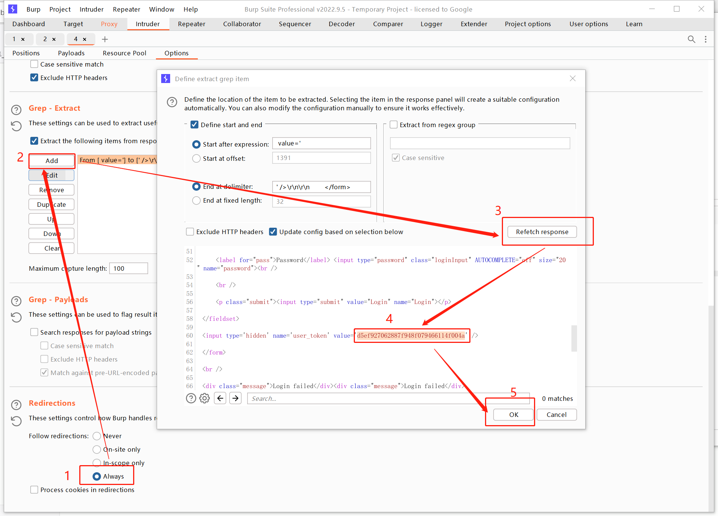Click Remove button in Grep - Extract
The width and height of the screenshot is (718, 516).
[52, 190]
